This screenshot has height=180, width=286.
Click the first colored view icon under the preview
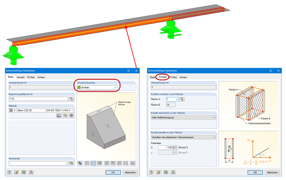[80, 163]
